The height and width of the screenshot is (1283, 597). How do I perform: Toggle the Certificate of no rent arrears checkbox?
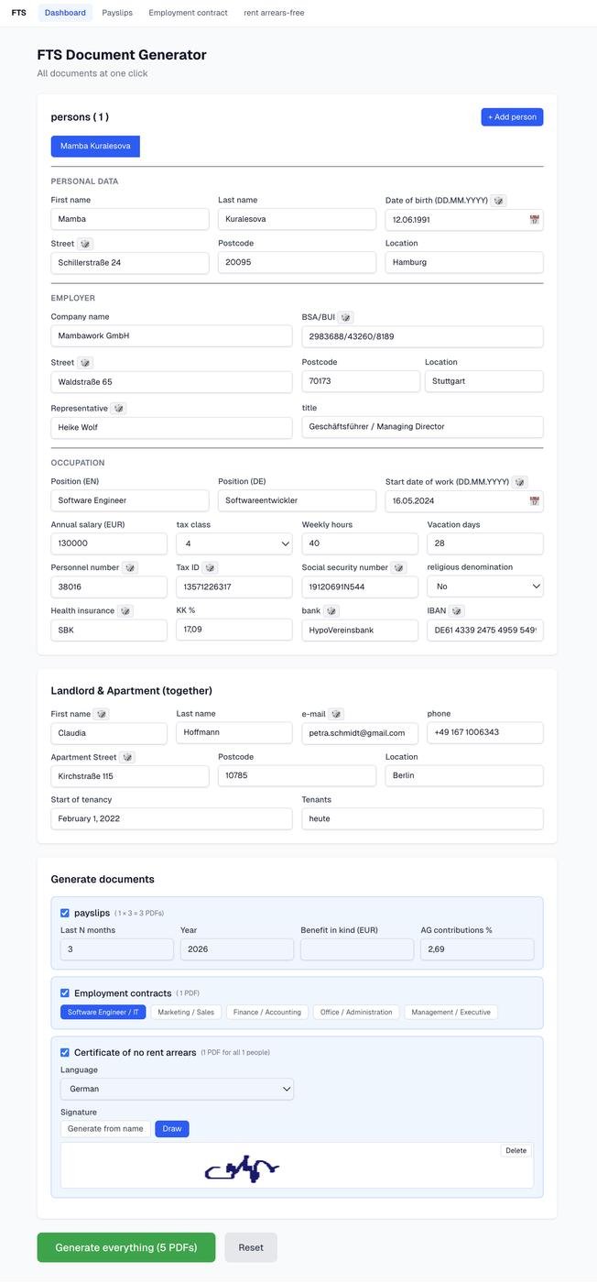point(62,1050)
